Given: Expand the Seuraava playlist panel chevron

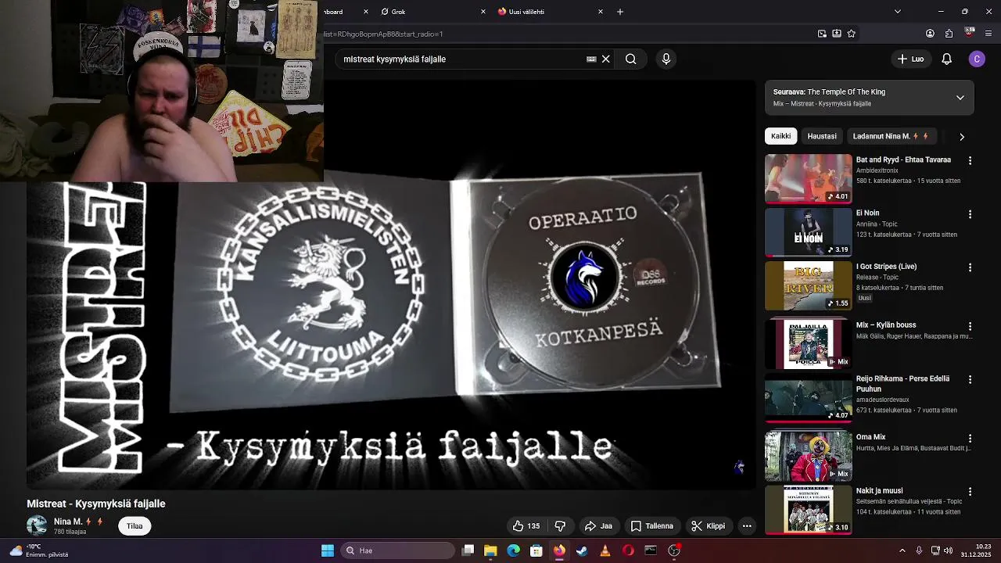Looking at the screenshot, I should point(960,98).
